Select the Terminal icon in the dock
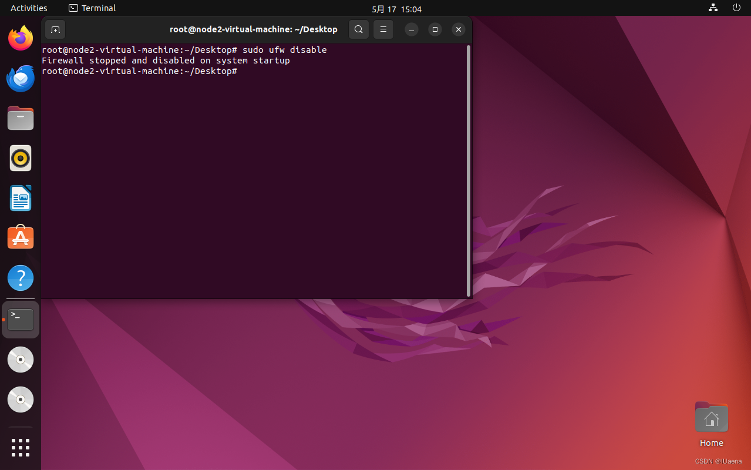The height and width of the screenshot is (470, 751). tap(21, 320)
